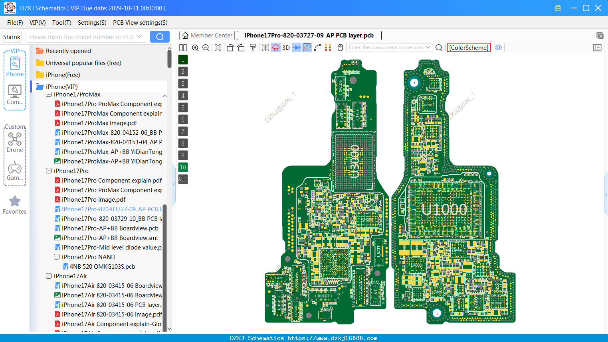Screen dimensions: 608x342
Task: Toggle the net routing highlight tool
Action: (x=307, y=48)
